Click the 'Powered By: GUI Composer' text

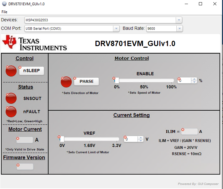[198, 184]
